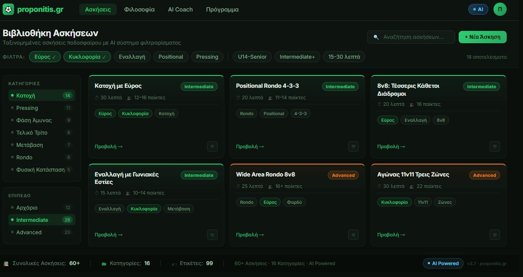The height and width of the screenshot is (277, 523).
Task: Choose the Advanced level in sidebar
Action: pos(29,232)
